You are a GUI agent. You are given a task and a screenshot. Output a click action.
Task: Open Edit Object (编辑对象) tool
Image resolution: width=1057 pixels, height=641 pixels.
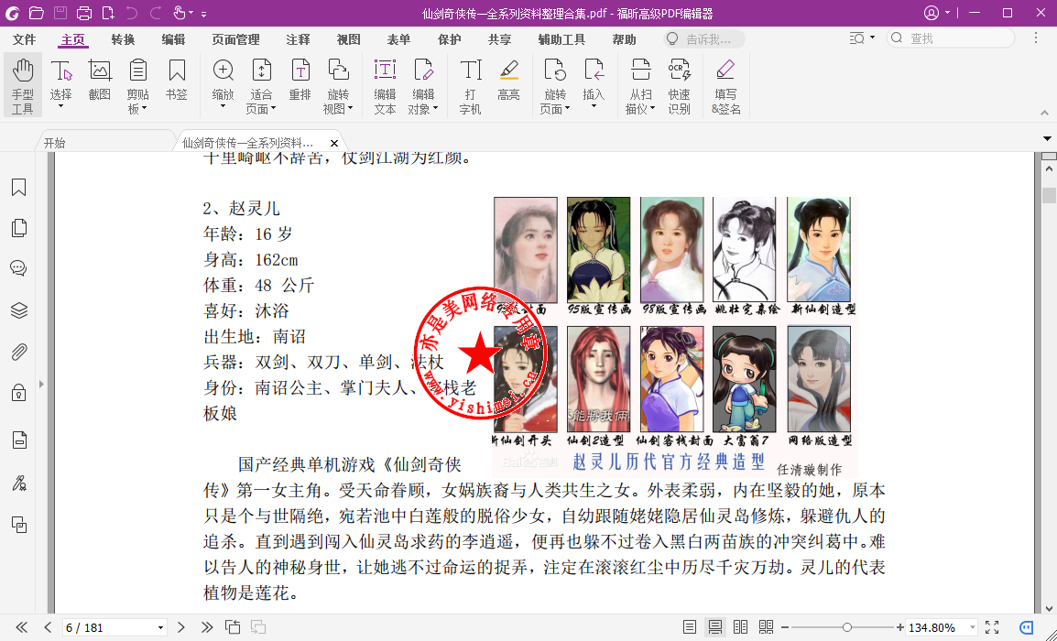pyautogui.click(x=423, y=85)
